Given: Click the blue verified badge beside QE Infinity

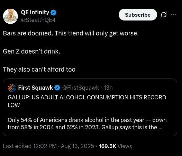Looking at the screenshot, I should tap(53, 13).
